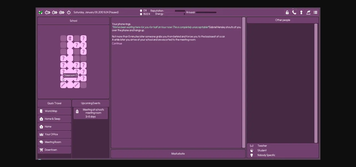Click the lock icon in the top bar
Screen dimensions: 356x167
point(287,12)
